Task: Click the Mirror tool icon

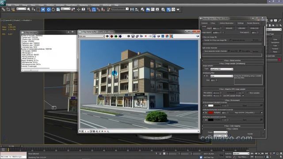Action: (132, 9)
